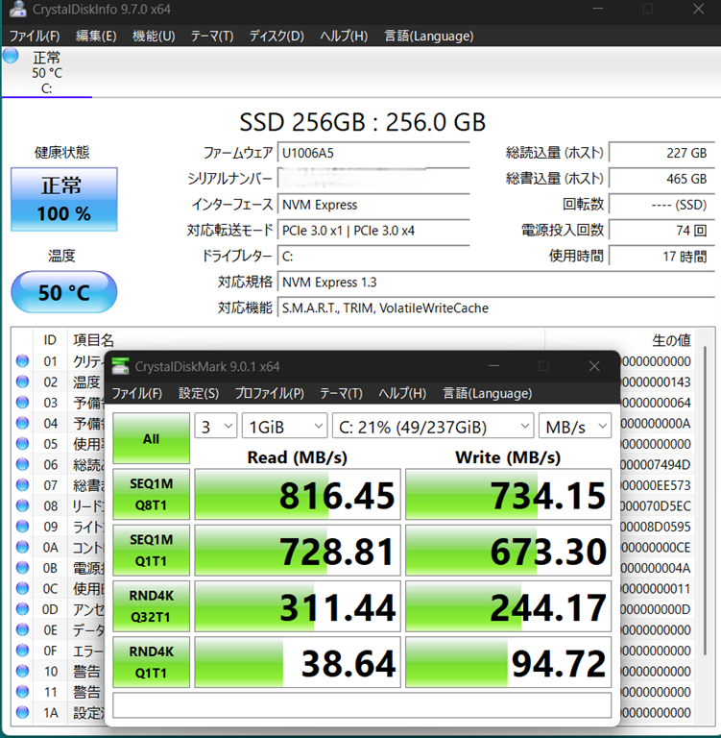The image size is (721, 738).
Task: Click the empty comment box in CrystalDiskMark
Action: [x=362, y=705]
